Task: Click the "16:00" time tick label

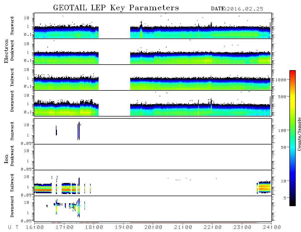Action: tap(35, 228)
